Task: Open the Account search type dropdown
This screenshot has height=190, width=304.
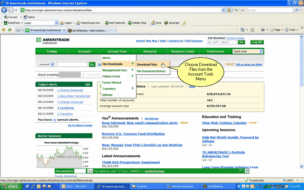Action: click(x=46, y=64)
